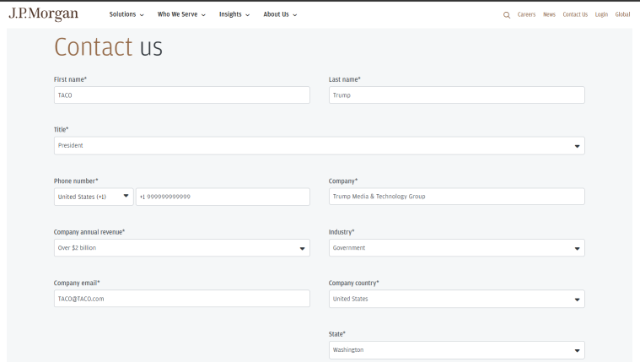Open the Who We Serve menu
Viewport: 640px width, 362px height.
point(181,14)
